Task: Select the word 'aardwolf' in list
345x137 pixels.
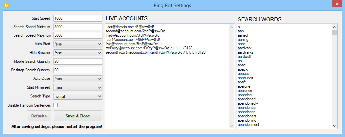Action: pos(245,57)
